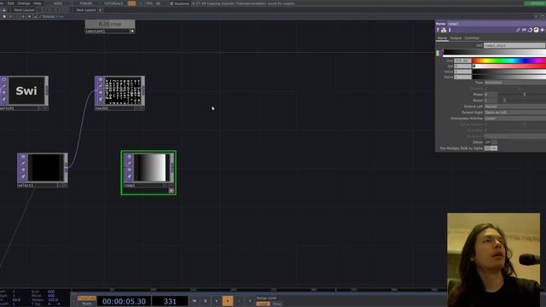Click the Phase value field
Viewport: 546px width, 307px height.
[x=491, y=95]
